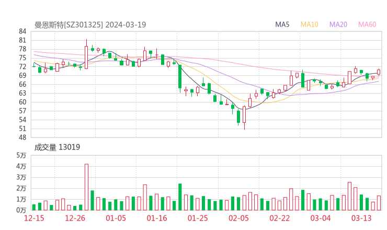Click the 01-16 date axis label
Screen dimensions: 387x230
click(157, 218)
